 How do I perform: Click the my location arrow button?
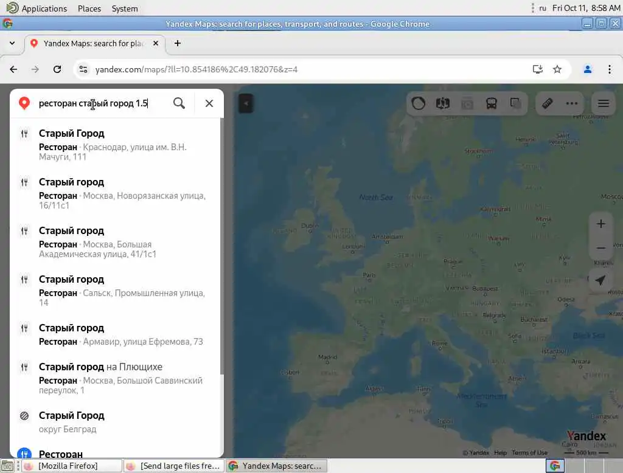click(x=600, y=280)
